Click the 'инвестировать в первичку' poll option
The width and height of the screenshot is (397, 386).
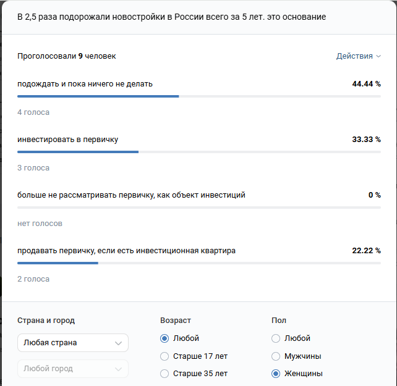click(x=68, y=140)
